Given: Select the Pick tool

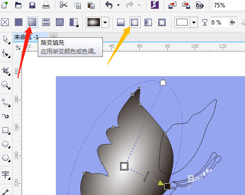Looking at the screenshot, I should [6, 40].
